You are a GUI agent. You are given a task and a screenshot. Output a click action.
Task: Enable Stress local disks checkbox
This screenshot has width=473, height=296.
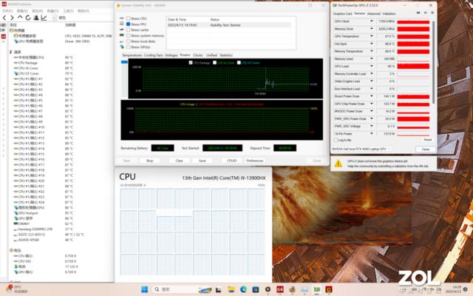click(128, 41)
